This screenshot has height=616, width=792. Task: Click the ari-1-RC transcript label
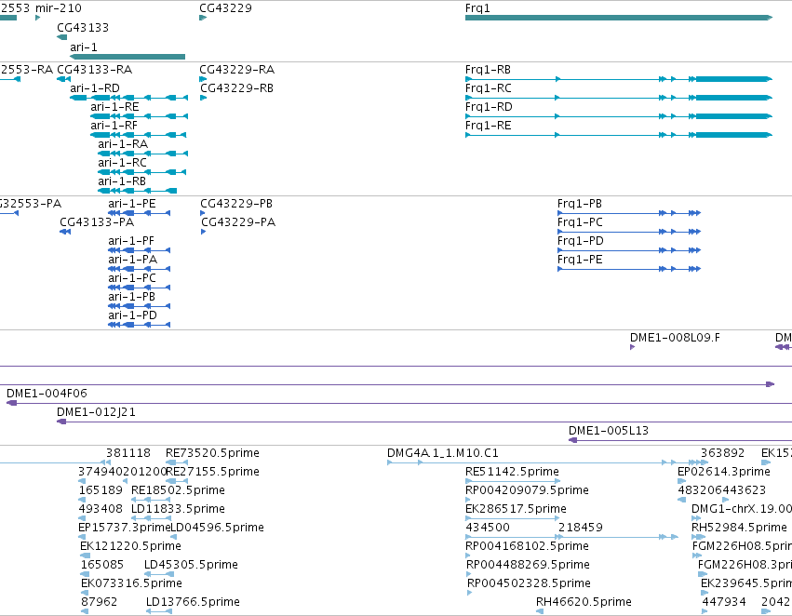click(122, 163)
